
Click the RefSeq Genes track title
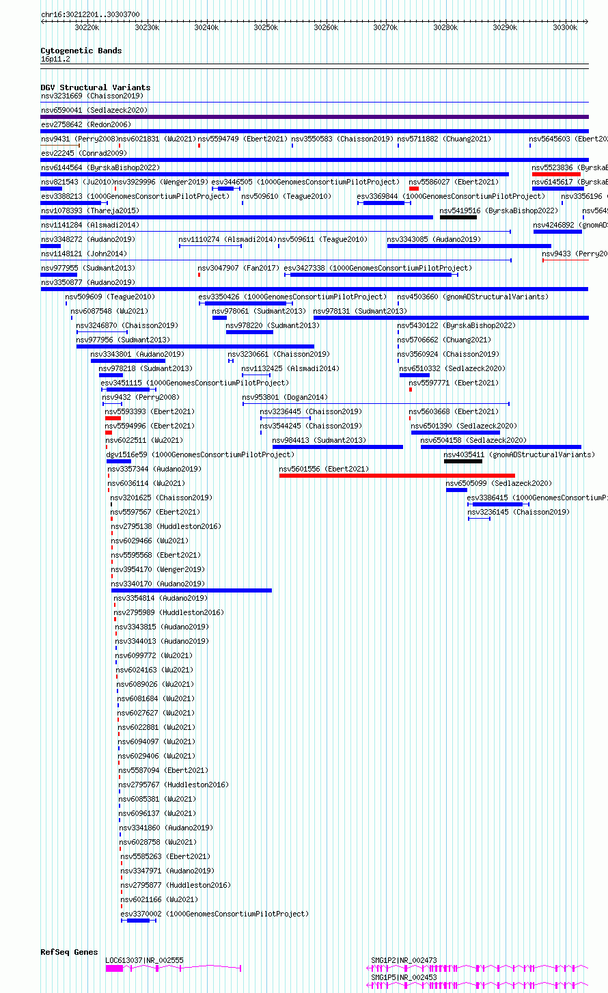69,952
